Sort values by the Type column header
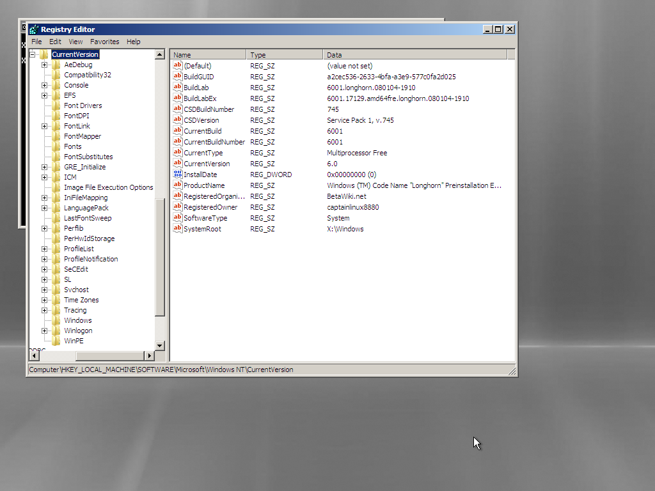 point(284,55)
